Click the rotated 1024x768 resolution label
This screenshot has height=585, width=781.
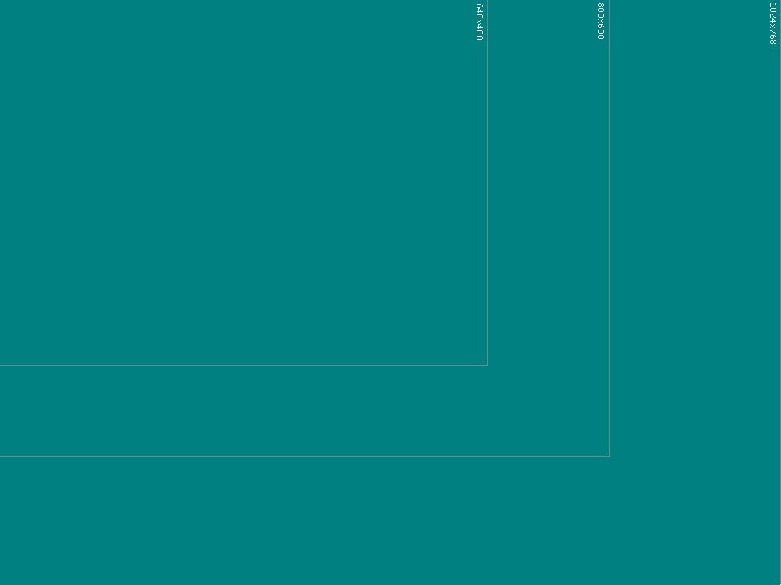point(773,24)
